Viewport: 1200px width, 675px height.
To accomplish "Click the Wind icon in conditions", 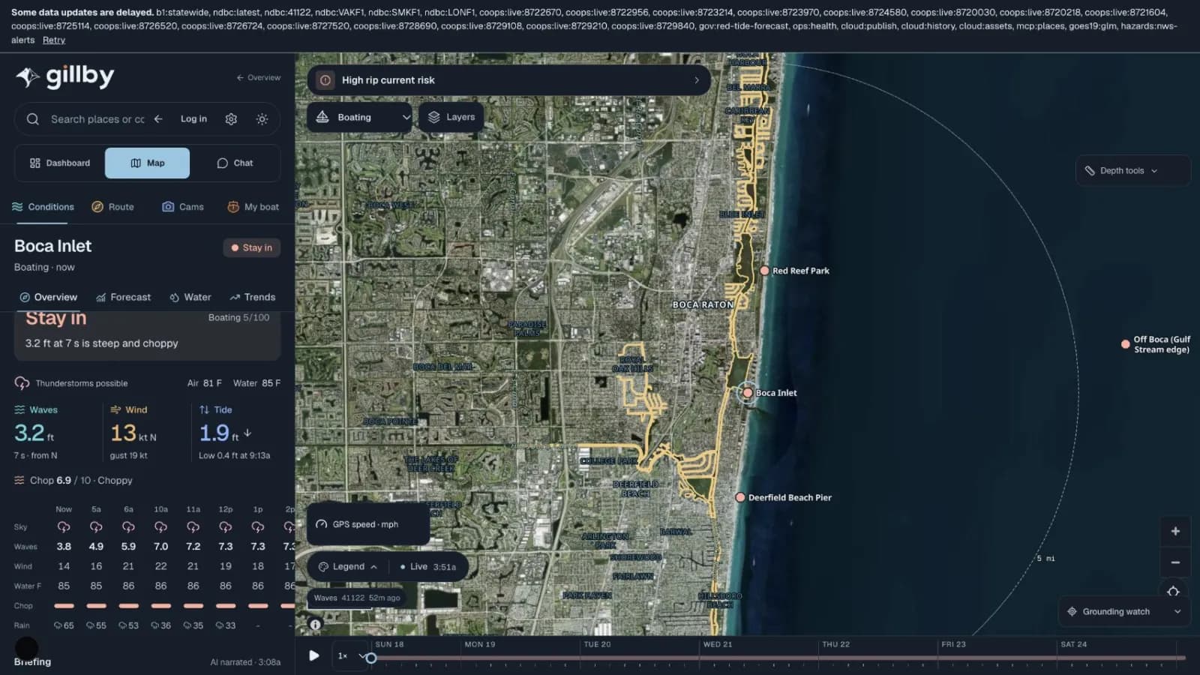I will [115, 410].
